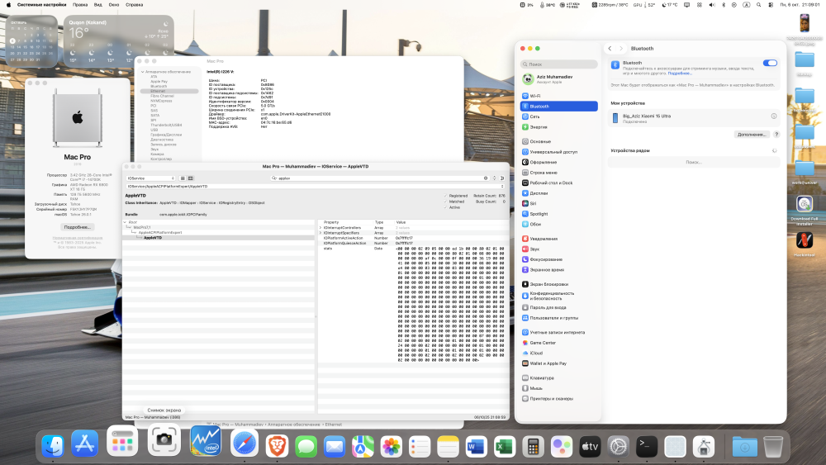
Task: Launch Brave browser from Dock
Action: (x=277, y=447)
